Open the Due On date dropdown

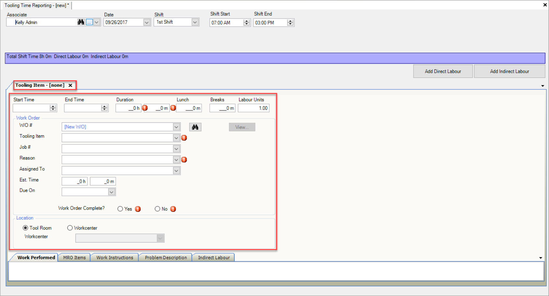(111, 192)
